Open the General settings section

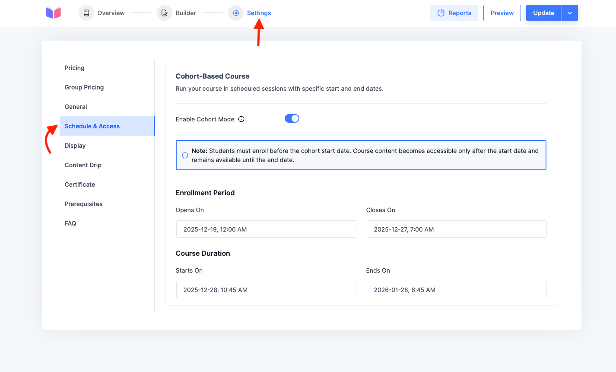pyautogui.click(x=107, y=107)
